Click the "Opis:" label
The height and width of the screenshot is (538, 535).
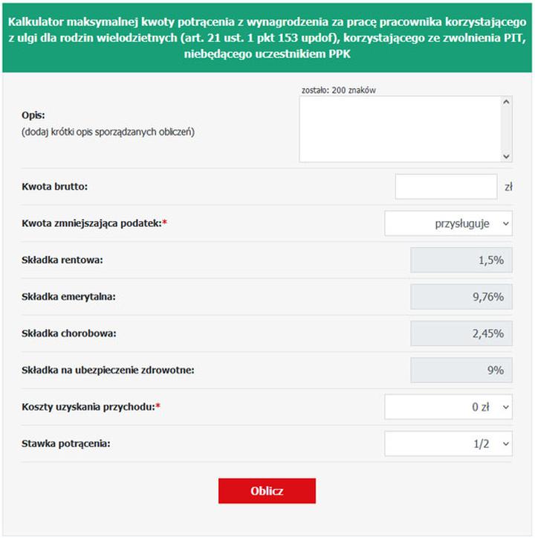(x=34, y=116)
